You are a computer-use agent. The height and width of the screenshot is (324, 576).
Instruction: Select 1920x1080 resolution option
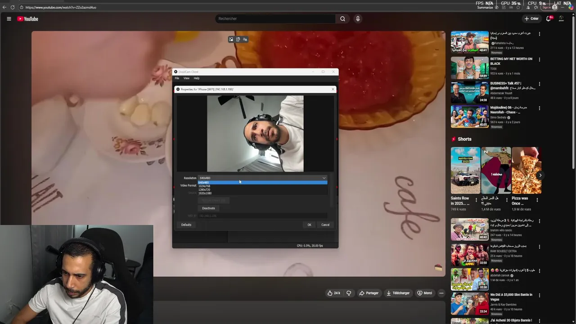point(262,193)
